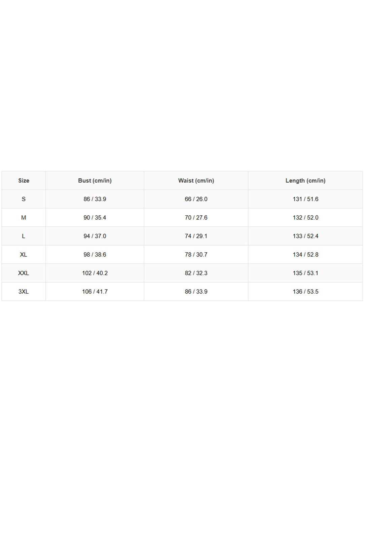Click the waist value 82 / 32.3
This screenshot has height=549, width=366.
[196, 273]
